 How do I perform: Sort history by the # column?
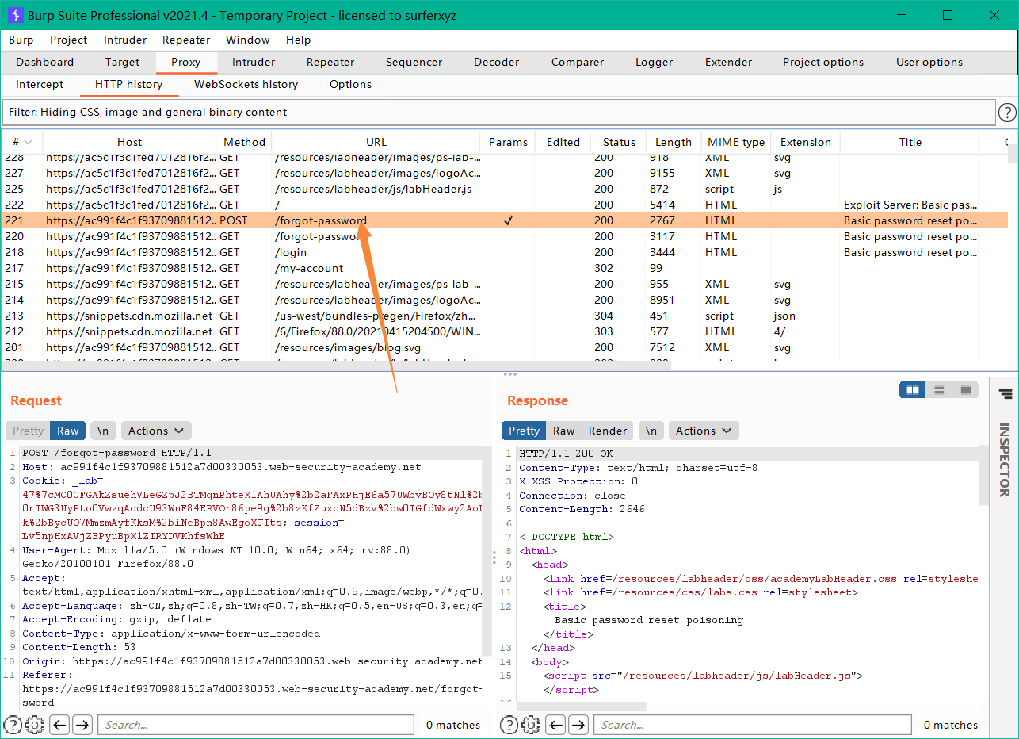pos(22,142)
